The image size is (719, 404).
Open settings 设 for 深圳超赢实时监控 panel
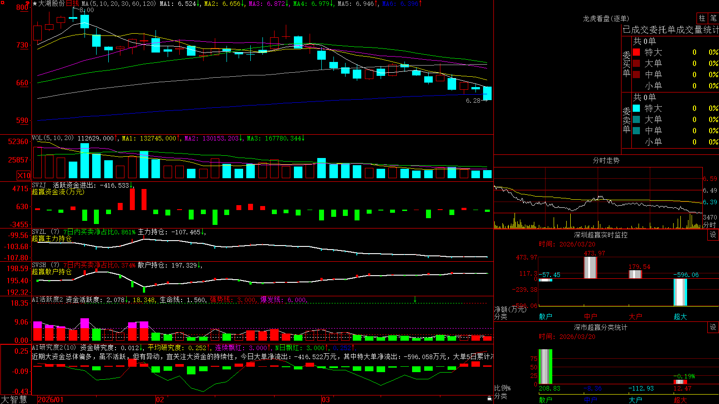click(x=713, y=235)
